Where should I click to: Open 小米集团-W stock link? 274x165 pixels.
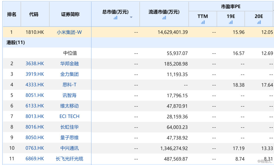pyautogui.click(x=69, y=32)
